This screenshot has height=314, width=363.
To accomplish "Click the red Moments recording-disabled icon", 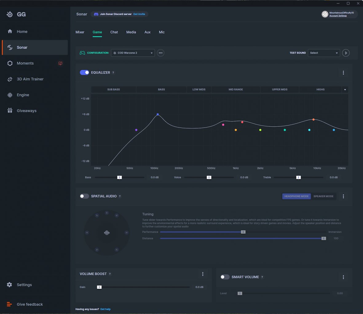I will 61,63.
